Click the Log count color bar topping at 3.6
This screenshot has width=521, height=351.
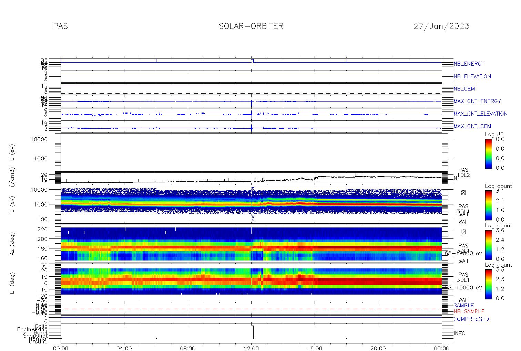click(x=489, y=244)
